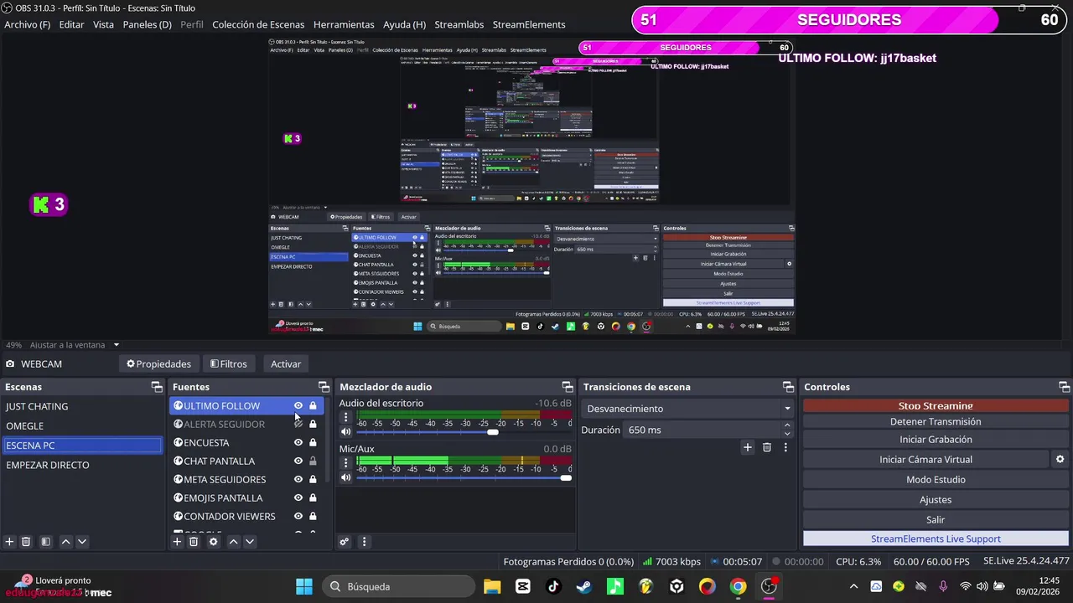
Task: Show hidden system tray icons chevron
Action: point(853,586)
